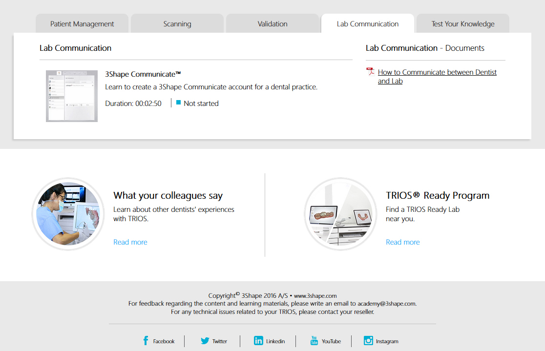Image resolution: width=545 pixels, height=351 pixels.
Task: Click the TRIOS Ready Program circular image
Action: 341,214
